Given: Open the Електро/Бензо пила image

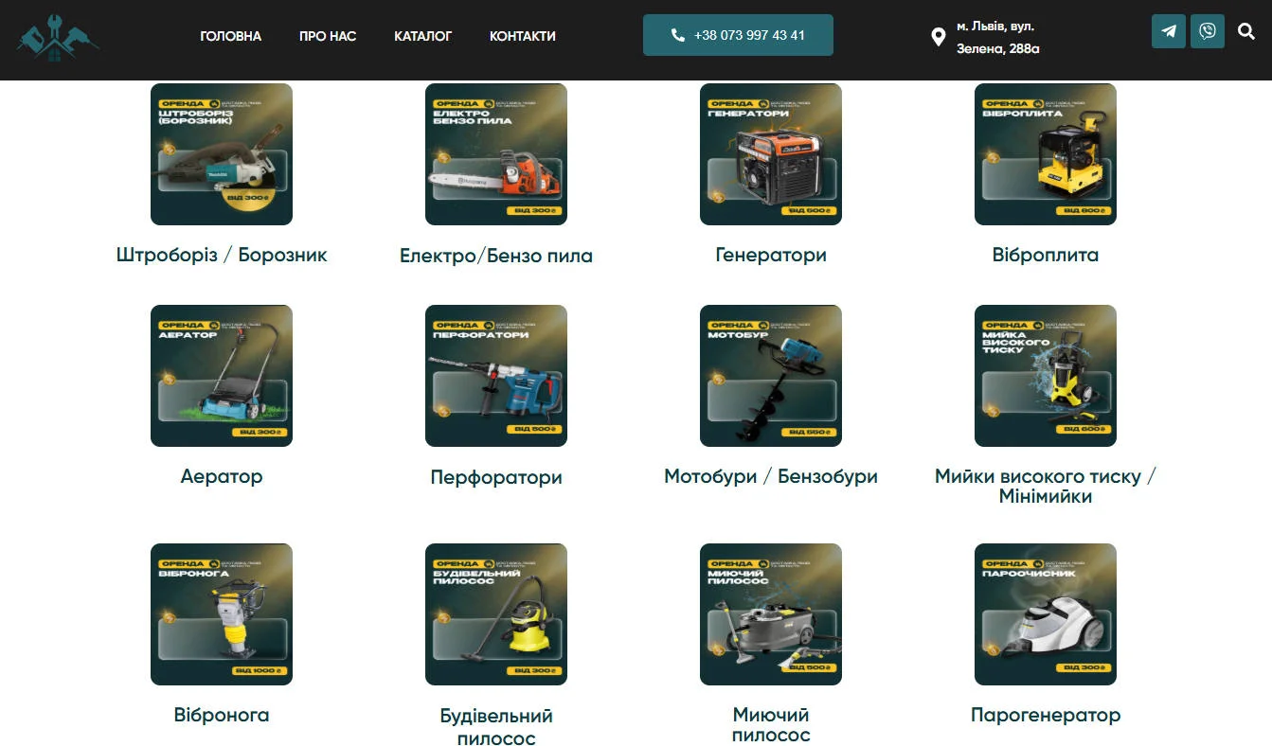Looking at the screenshot, I should [496, 154].
